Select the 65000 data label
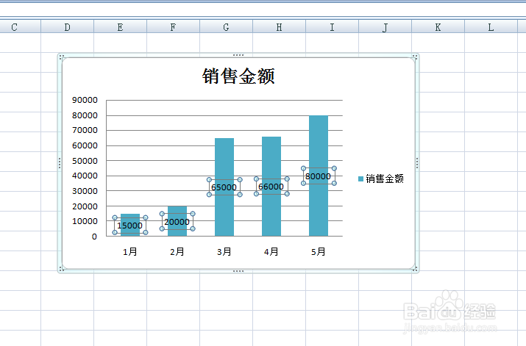The image size is (526, 346). point(224,187)
